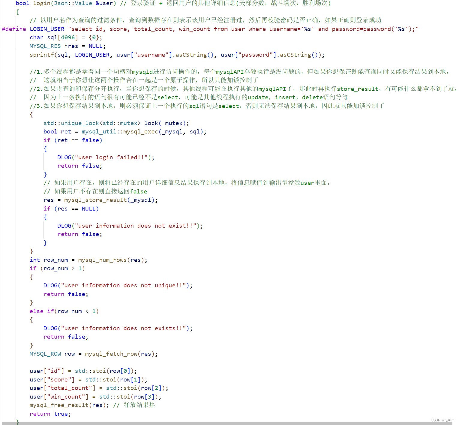Viewport: 459px width, 425px height.
Task: Click the 'user["id"] = std::stoi(row[0]);' line
Action: 83,371
